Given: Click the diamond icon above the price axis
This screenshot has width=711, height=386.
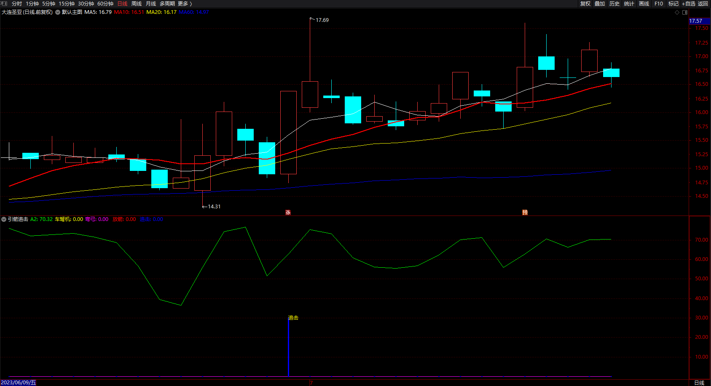Looking at the screenshot, I should pos(677,12).
